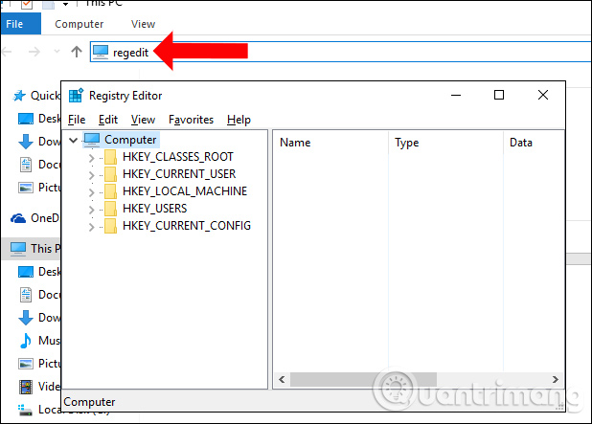Viewport: 592px width, 424px height.
Task: Click the regedit address bar field
Action: click(341, 52)
